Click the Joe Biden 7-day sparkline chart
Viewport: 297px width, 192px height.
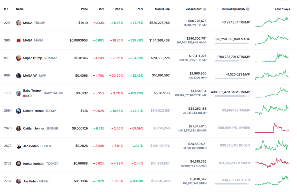click(272, 180)
